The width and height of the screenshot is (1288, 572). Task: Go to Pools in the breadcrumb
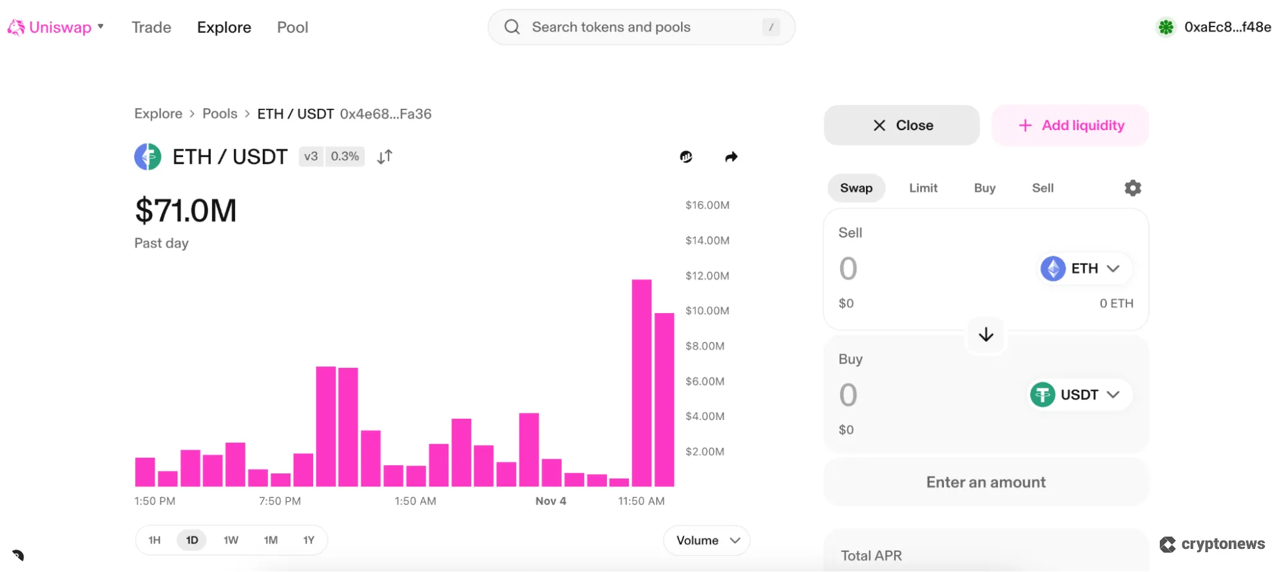pos(220,114)
